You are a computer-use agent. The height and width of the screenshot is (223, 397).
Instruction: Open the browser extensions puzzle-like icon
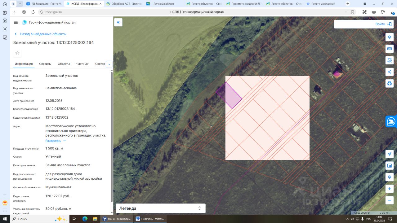coord(383,12)
